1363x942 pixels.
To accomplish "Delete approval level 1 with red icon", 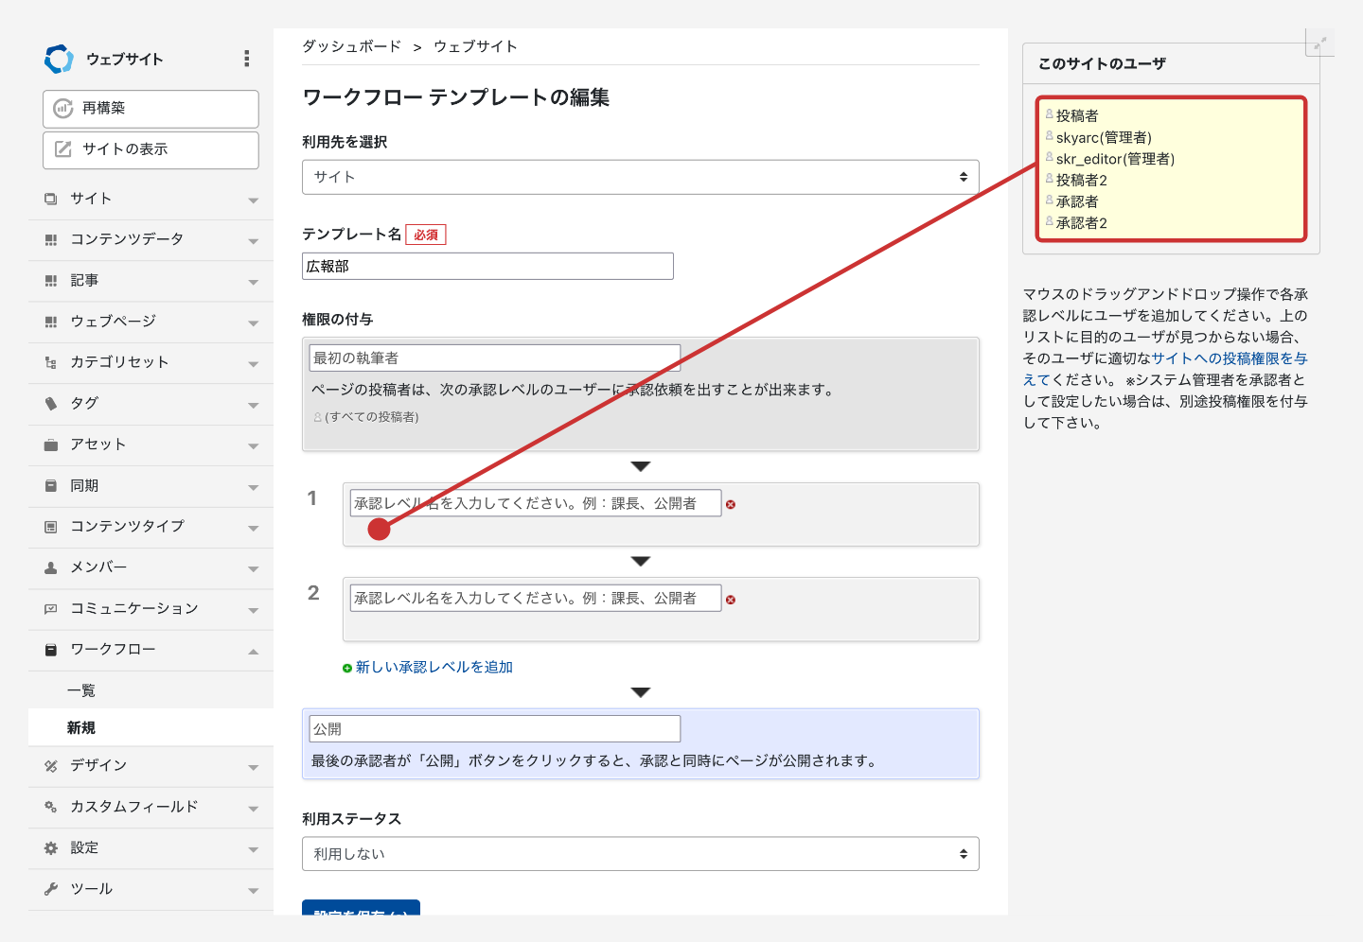I will (x=731, y=504).
